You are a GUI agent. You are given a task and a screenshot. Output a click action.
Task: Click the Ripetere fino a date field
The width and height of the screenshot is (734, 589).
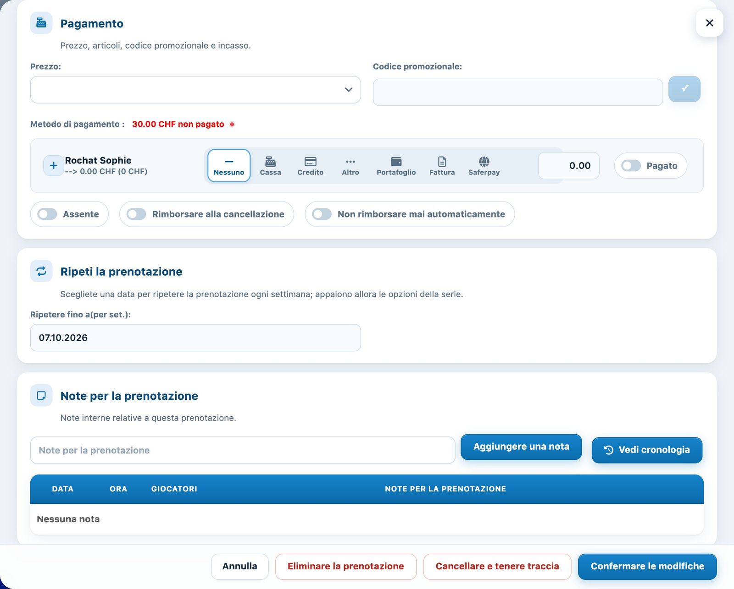coord(195,338)
